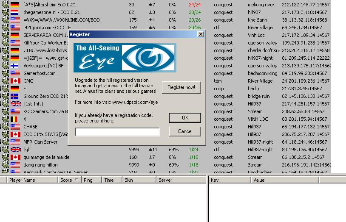Click IP 217.170.2.110:14567
Screen dimensions: 346x222
(304, 12)
